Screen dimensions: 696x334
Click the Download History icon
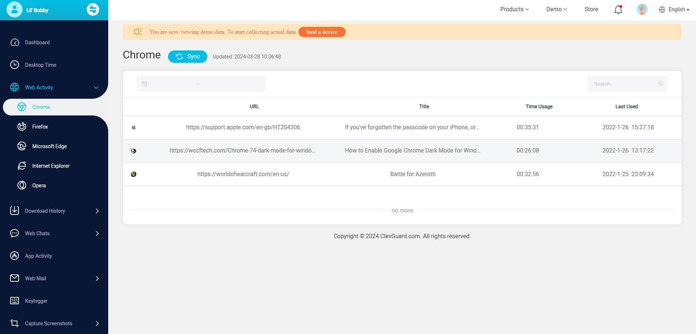coord(15,211)
